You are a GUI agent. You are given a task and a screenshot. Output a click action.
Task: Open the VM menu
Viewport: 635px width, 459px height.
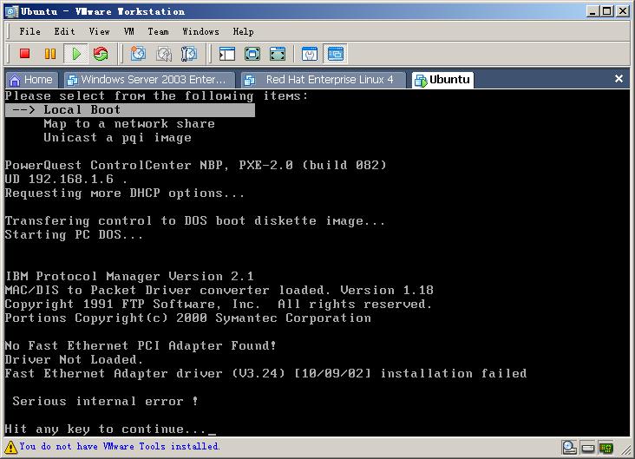coord(128,31)
